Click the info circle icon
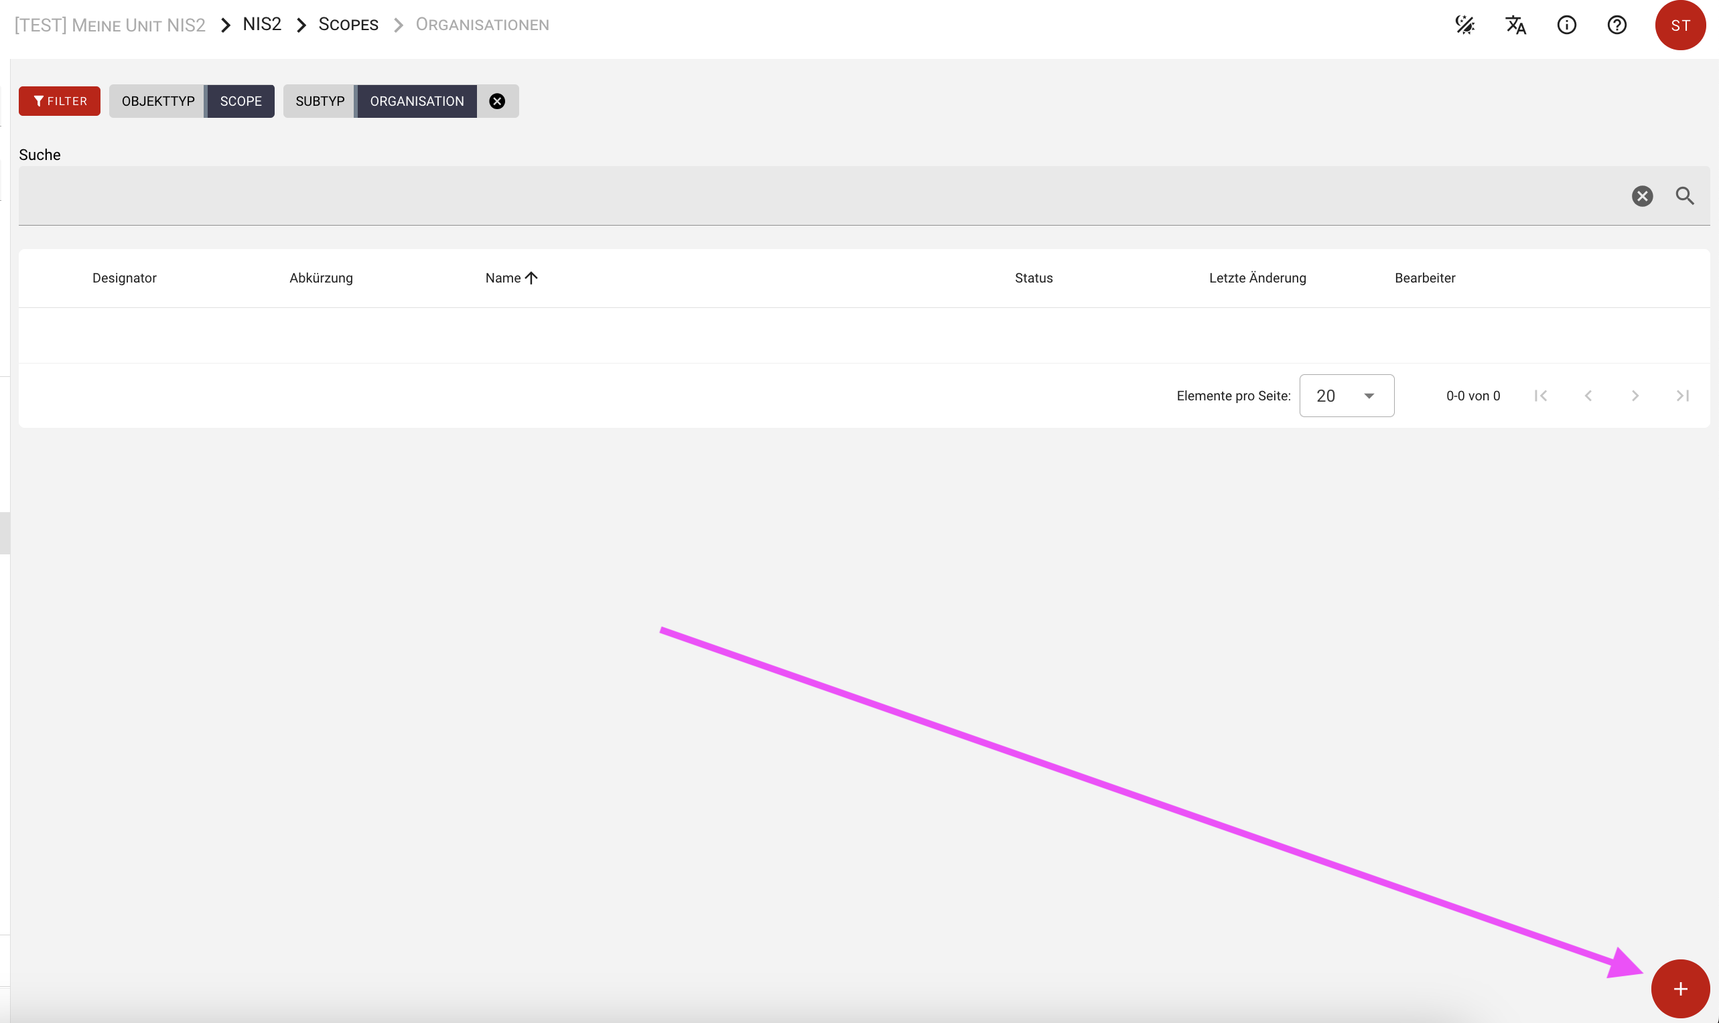 coord(1566,25)
